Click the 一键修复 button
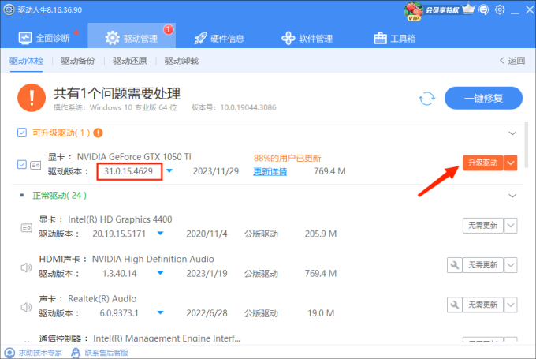536x359 pixels. pos(483,99)
